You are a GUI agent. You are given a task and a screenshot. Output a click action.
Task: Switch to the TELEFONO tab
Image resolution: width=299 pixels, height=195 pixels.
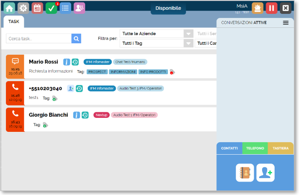[255, 148]
